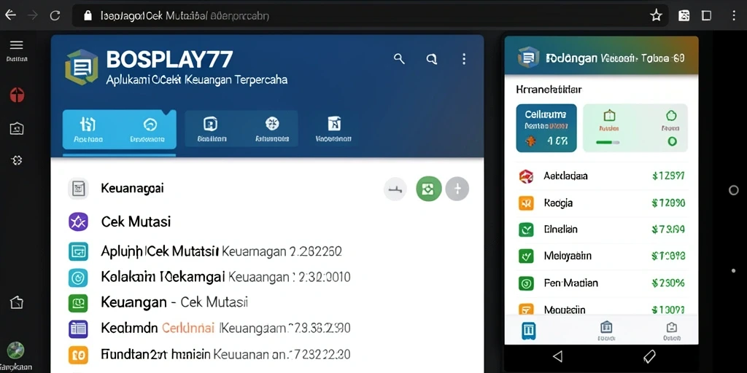Select the second highlighted tab with circular icon
747x373 pixels.
(x=147, y=130)
